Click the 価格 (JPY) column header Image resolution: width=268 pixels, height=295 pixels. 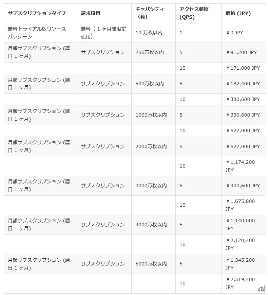tap(238, 13)
